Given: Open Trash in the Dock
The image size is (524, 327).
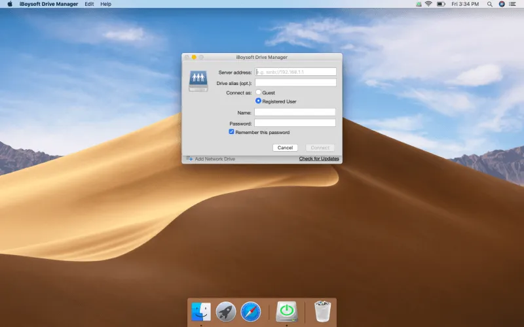Looking at the screenshot, I should pos(322,311).
